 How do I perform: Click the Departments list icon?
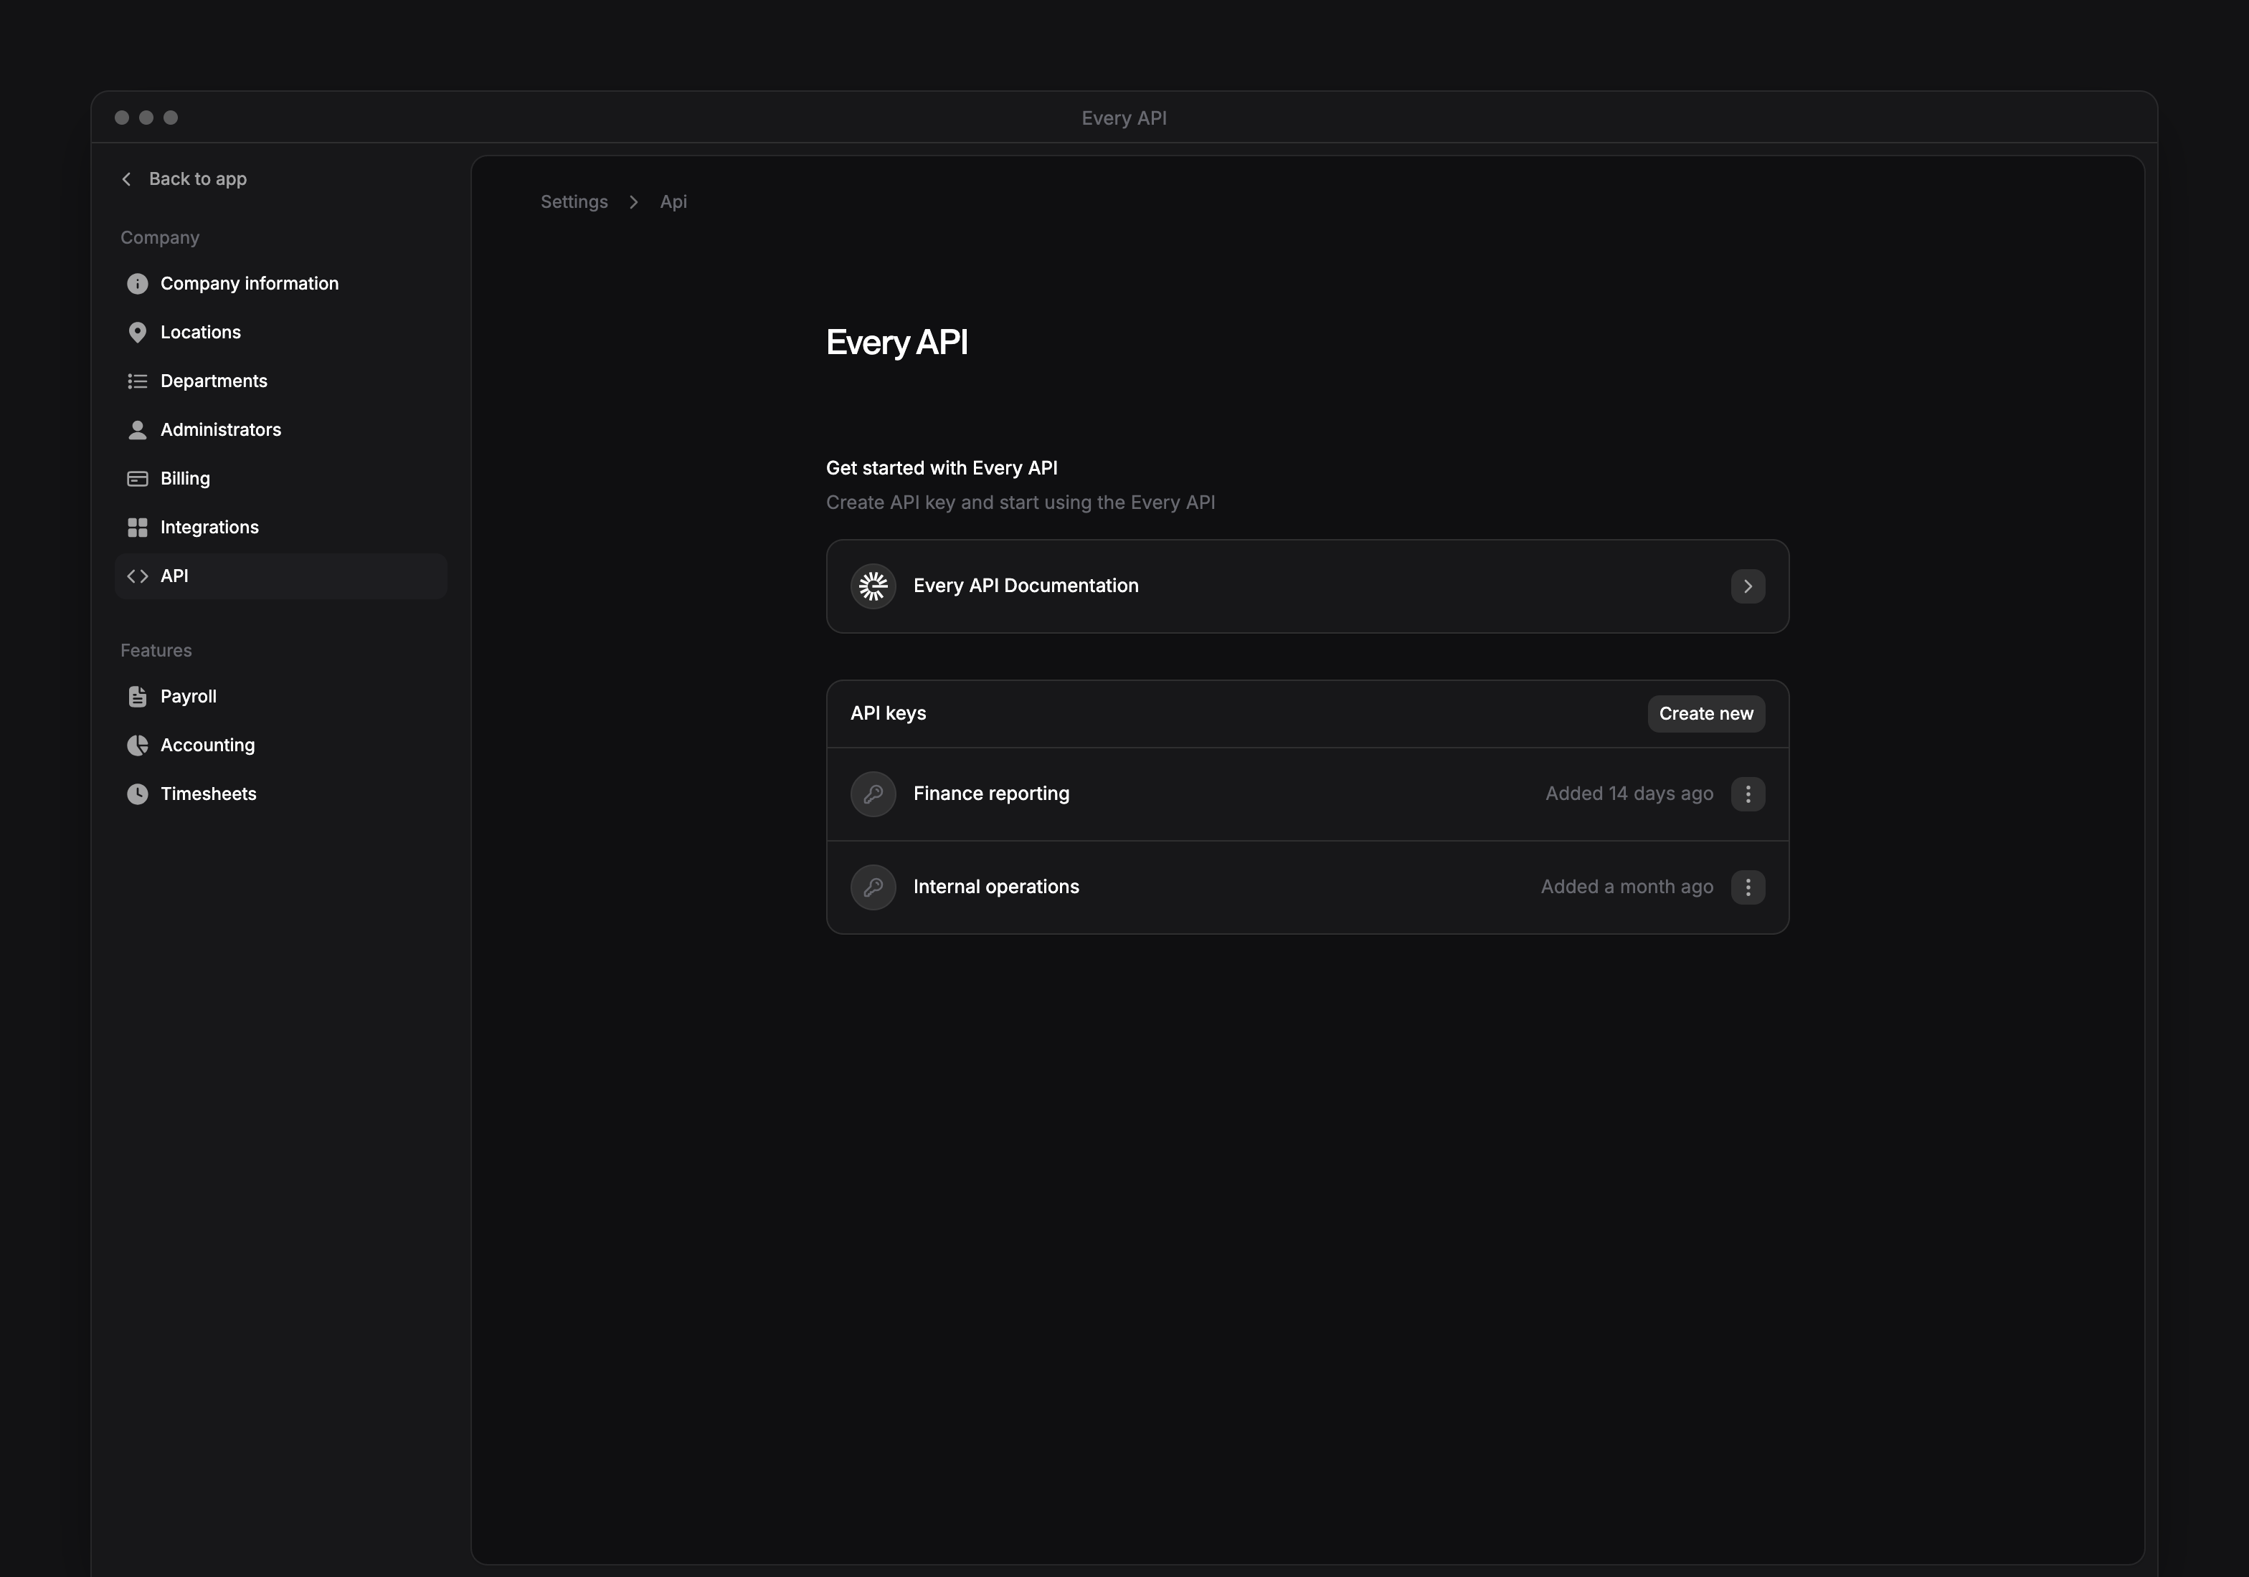point(137,381)
